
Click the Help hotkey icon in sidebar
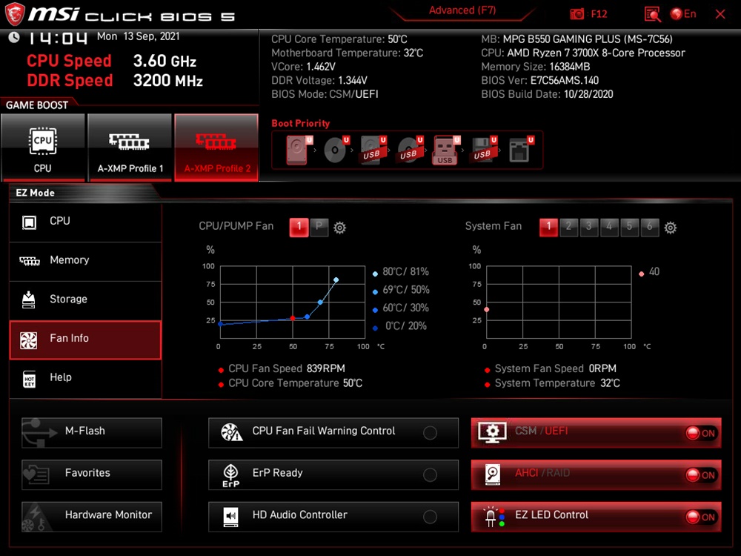30,379
